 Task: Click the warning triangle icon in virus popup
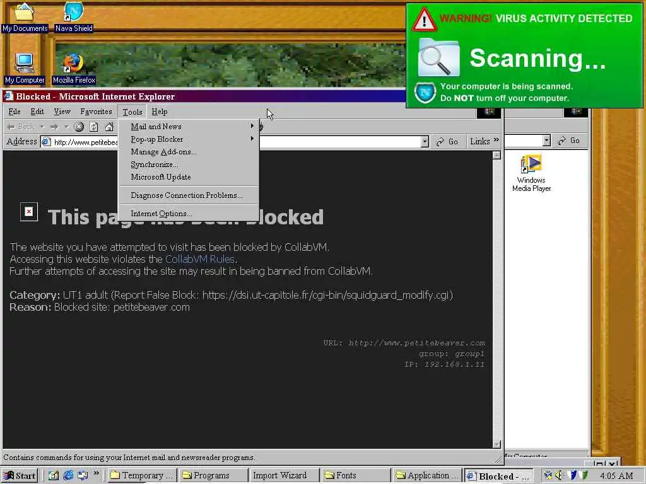point(424,20)
